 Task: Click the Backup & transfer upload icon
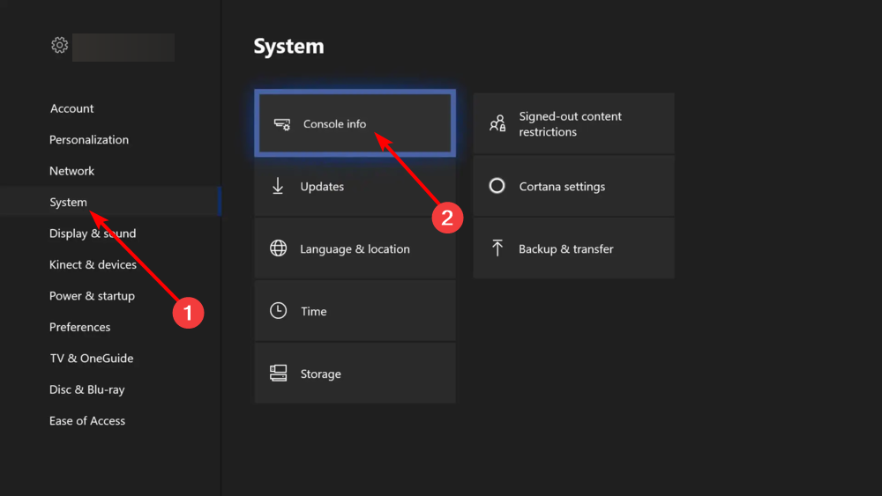497,248
